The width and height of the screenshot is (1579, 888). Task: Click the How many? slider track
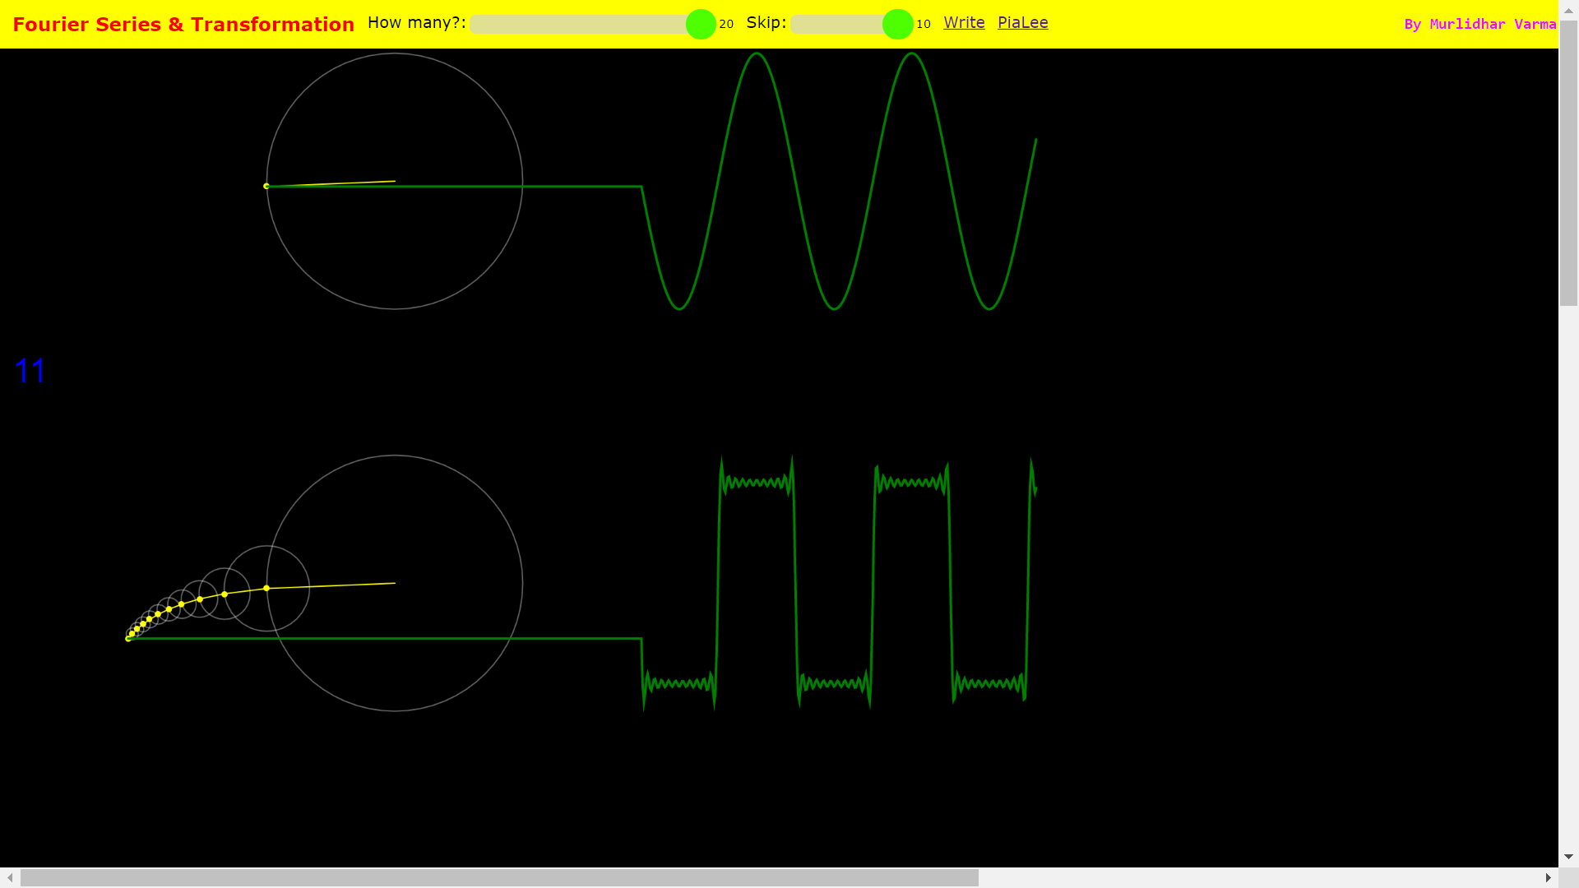coord(576,25)
